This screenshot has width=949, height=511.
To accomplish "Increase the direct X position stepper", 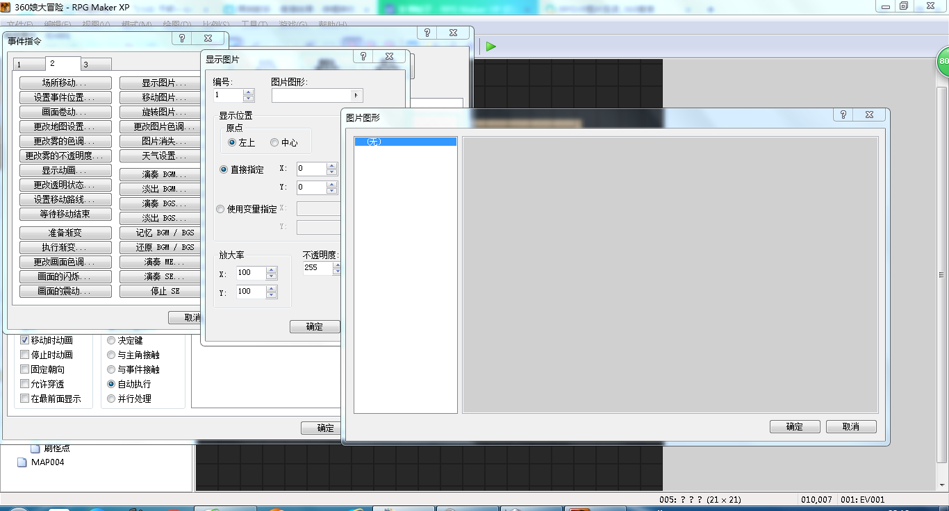I will [x=331, y=166].
